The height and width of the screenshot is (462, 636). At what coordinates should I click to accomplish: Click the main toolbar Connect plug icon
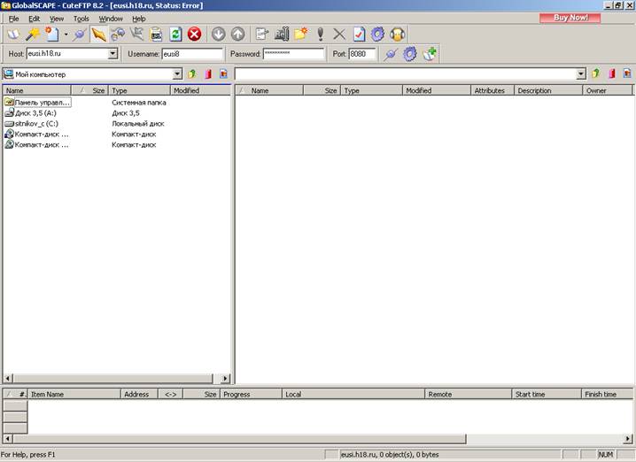point(79,35)
